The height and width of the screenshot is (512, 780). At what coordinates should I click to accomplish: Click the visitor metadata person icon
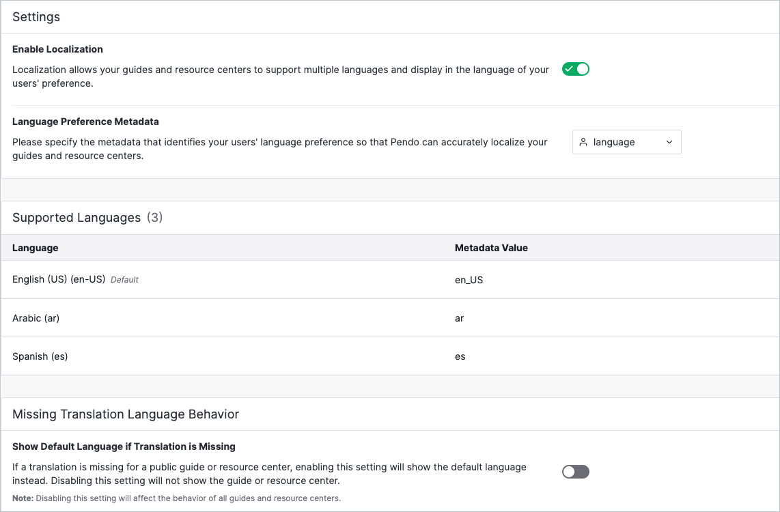(583, 142)
